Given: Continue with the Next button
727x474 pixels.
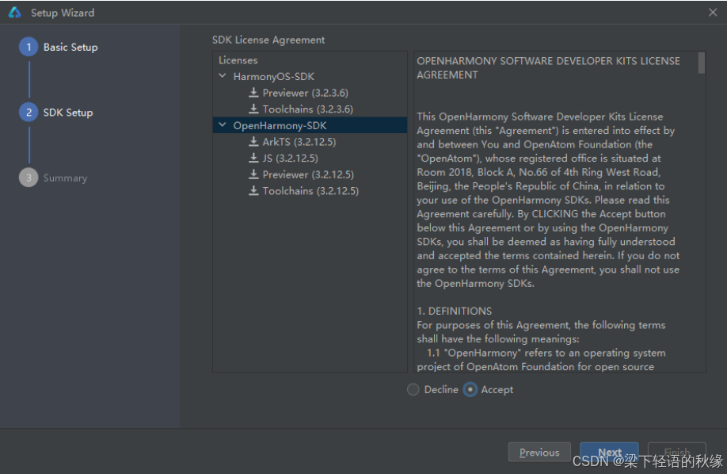Looking at the screenshot, I should coord(609,452).
